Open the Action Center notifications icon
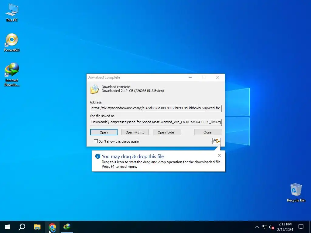The width and height of the screenshot is (311, 233). [x=301, y=227]
